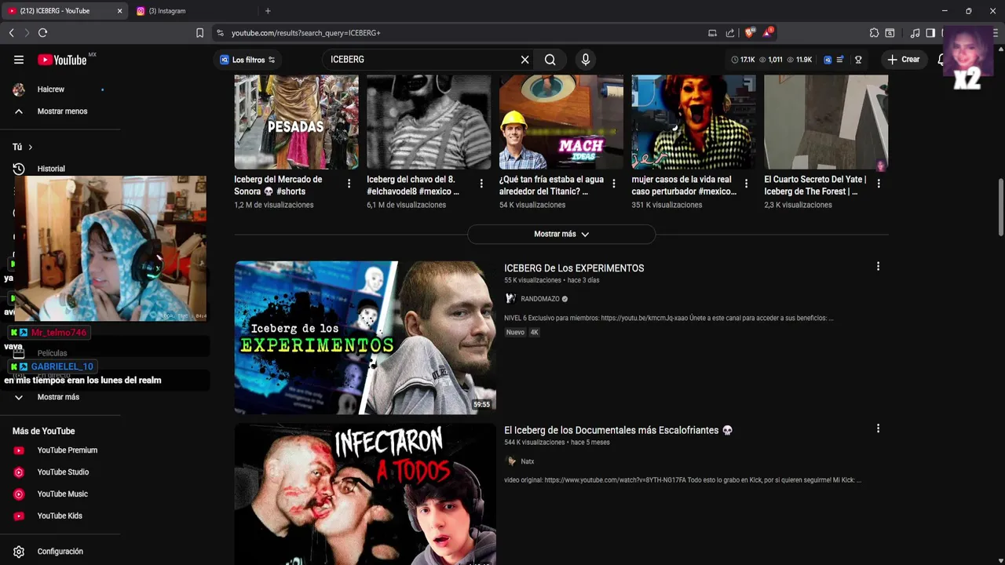
Task: Close the ICEBERG - YouTube tab
Action: [119, 11]
